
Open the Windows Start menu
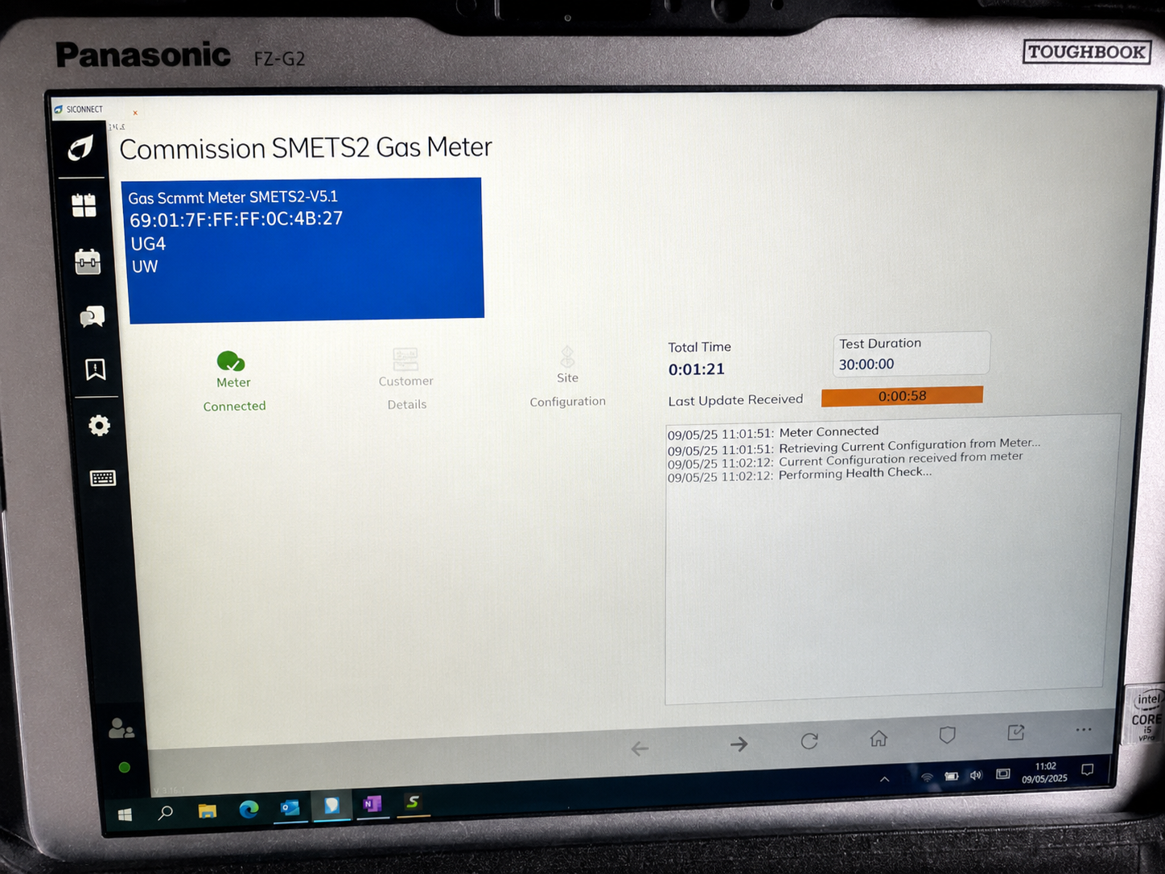[x=125, y=815]
